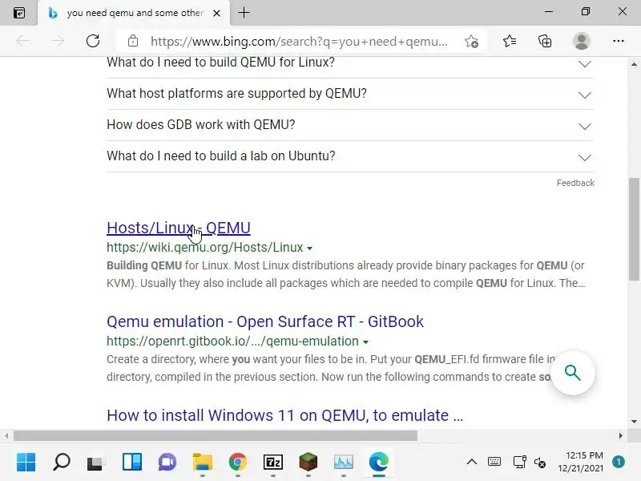Go back to previous page
Image resolution: width=641 pixels, height=481 pixels.
(x=23, y=41)
